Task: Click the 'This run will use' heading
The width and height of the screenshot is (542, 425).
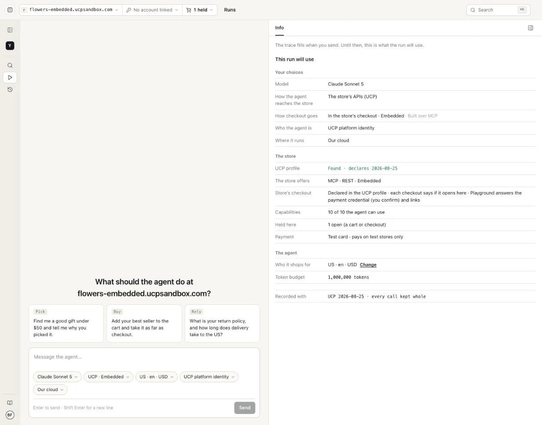Action: 294,59
